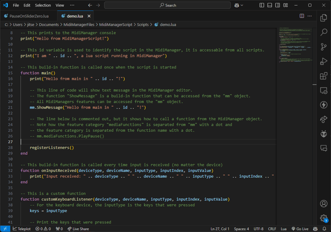Expand the hidden menu items ellipsis
331x232 pixels.
(72, 5)
